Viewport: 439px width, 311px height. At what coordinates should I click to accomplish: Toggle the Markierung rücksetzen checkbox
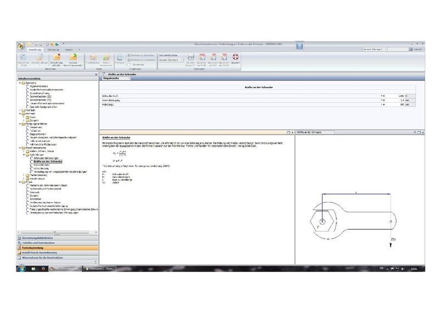(x=129, y=59)
